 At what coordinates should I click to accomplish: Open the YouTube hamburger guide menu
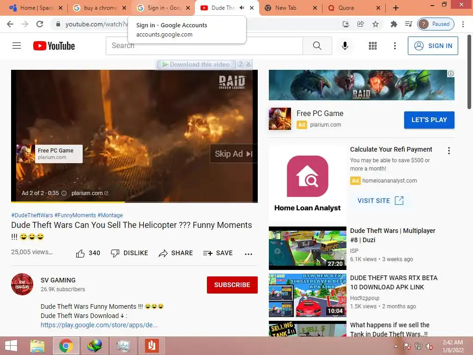pyautogui.click(x=17, y=46)
